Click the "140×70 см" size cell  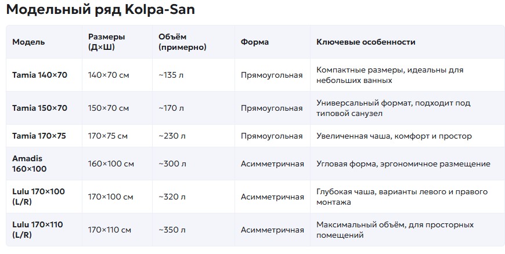click(109, 75)
